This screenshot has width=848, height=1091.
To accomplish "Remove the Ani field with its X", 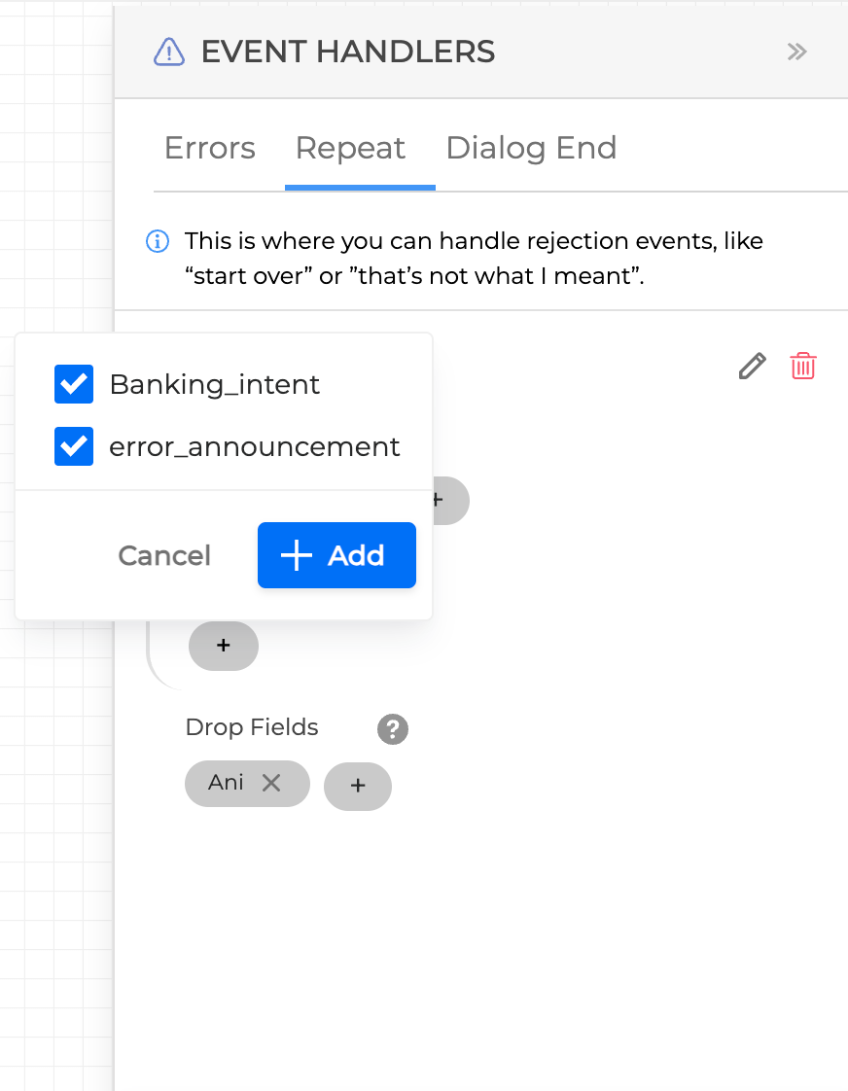I will click(271, 783).
